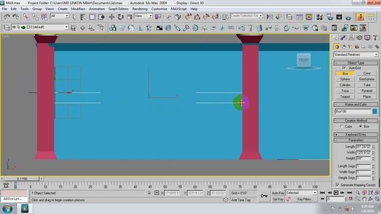
Task: Select the Select and Link tool
Action: (26, 17)
